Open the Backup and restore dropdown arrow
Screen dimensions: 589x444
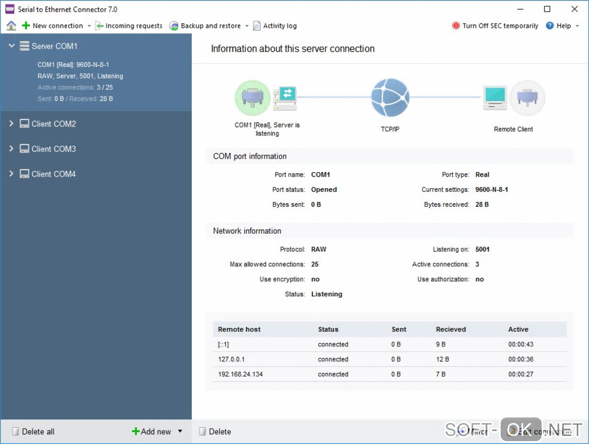pyautogui.click(x=247, y=26)
